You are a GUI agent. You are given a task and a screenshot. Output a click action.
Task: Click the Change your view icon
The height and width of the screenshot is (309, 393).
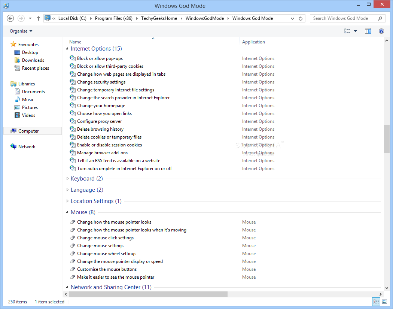point(347,31)
